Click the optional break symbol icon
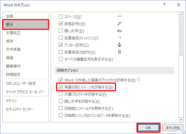Screen dimensions: 186x134 tap(119, 52)
